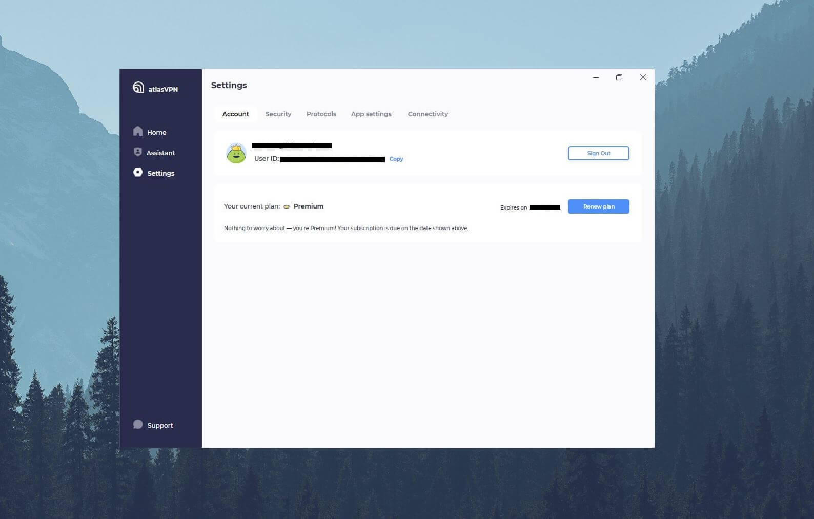Click the 'Your current plan:' label
The image size is (814, 519).
[x=252, y=206]
